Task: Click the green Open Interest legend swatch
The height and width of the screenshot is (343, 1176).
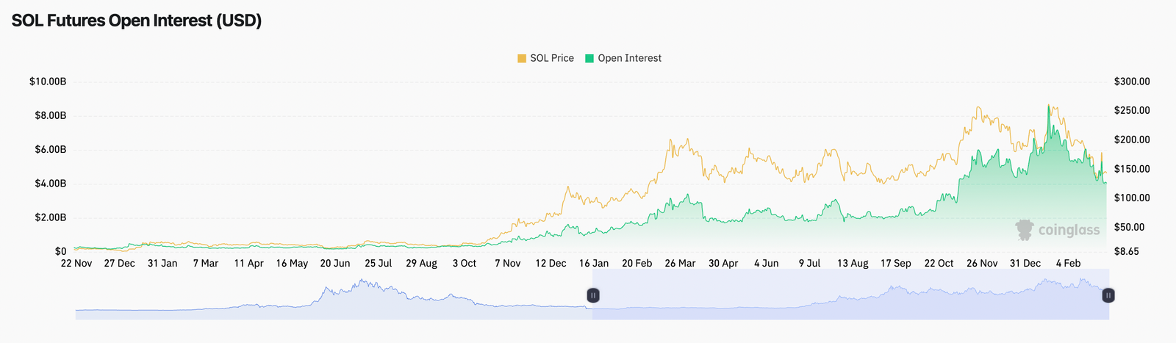Action: [589, 58]
